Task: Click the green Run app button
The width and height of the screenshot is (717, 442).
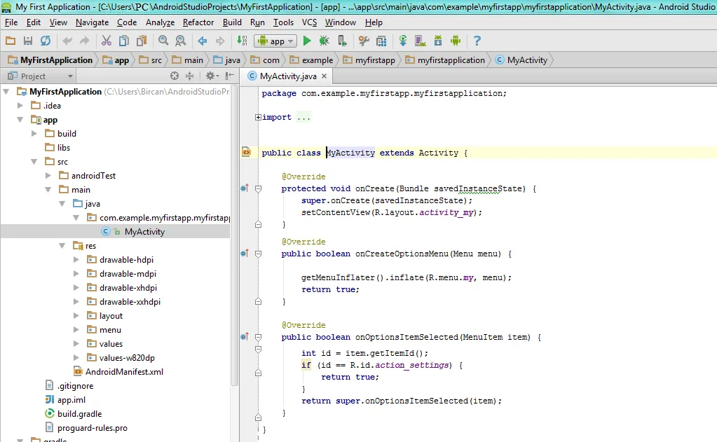Action: tap(307, 41)
